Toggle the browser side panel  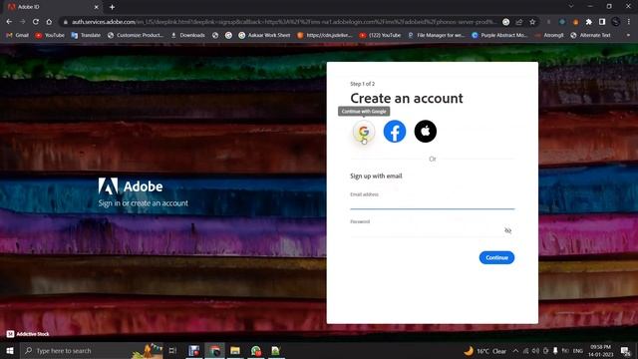click(x=602, y=22)
